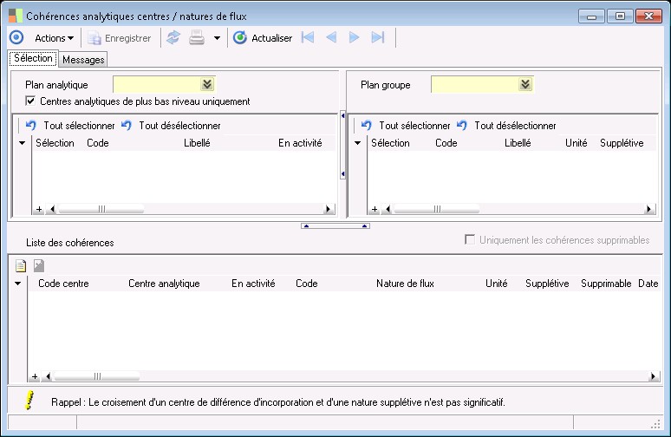671x437 pixels.
Task: Click the plus button in Plan groupe grid
Action: [x=375, y=209]
